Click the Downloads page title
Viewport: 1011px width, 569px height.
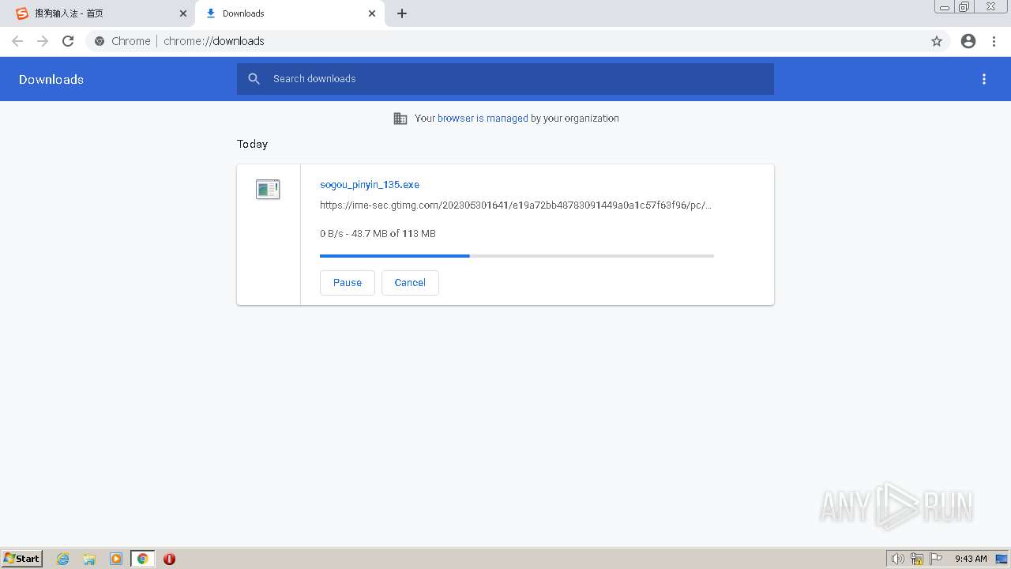51,79
